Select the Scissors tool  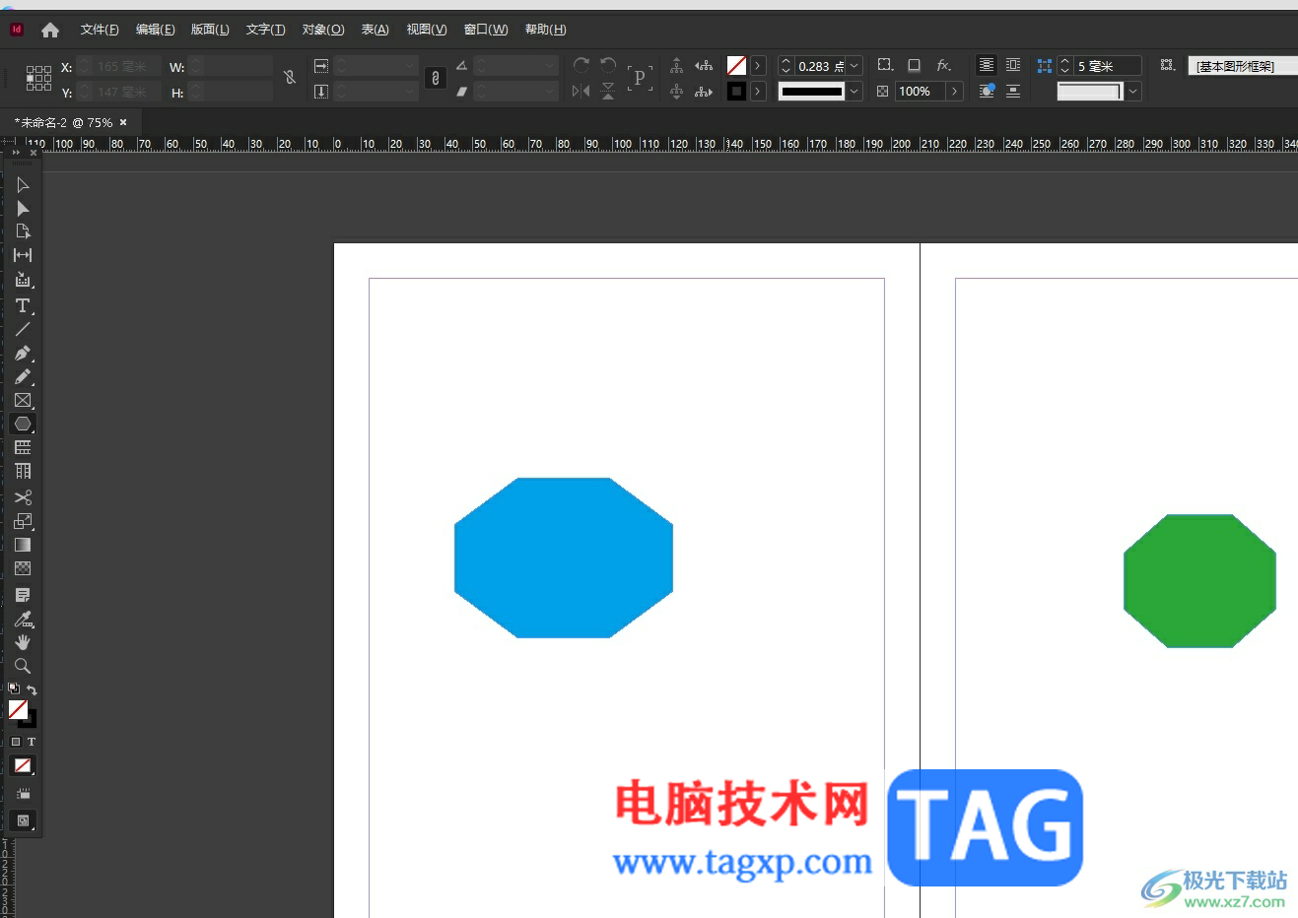[23, 497]
